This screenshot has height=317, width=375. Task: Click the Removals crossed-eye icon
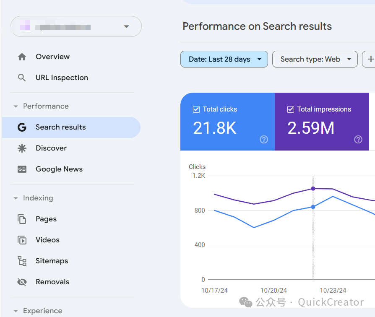[x=22, y=282]
